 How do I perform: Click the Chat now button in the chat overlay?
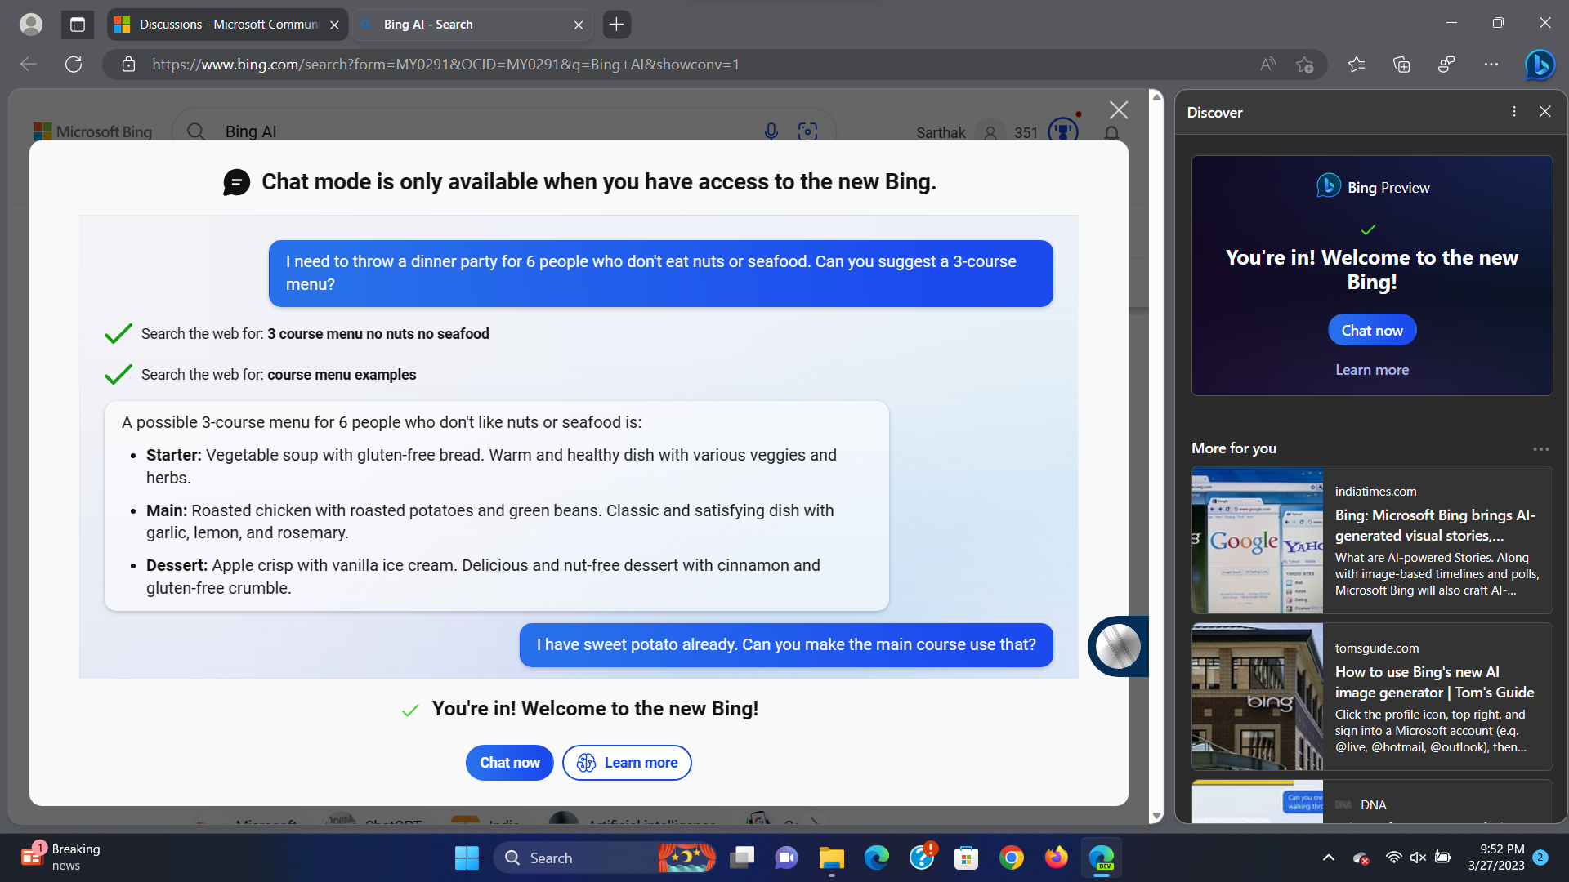pos(509,762)
